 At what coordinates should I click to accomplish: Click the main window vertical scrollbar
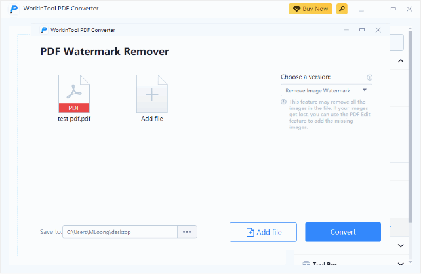click(x=411, y=127)
